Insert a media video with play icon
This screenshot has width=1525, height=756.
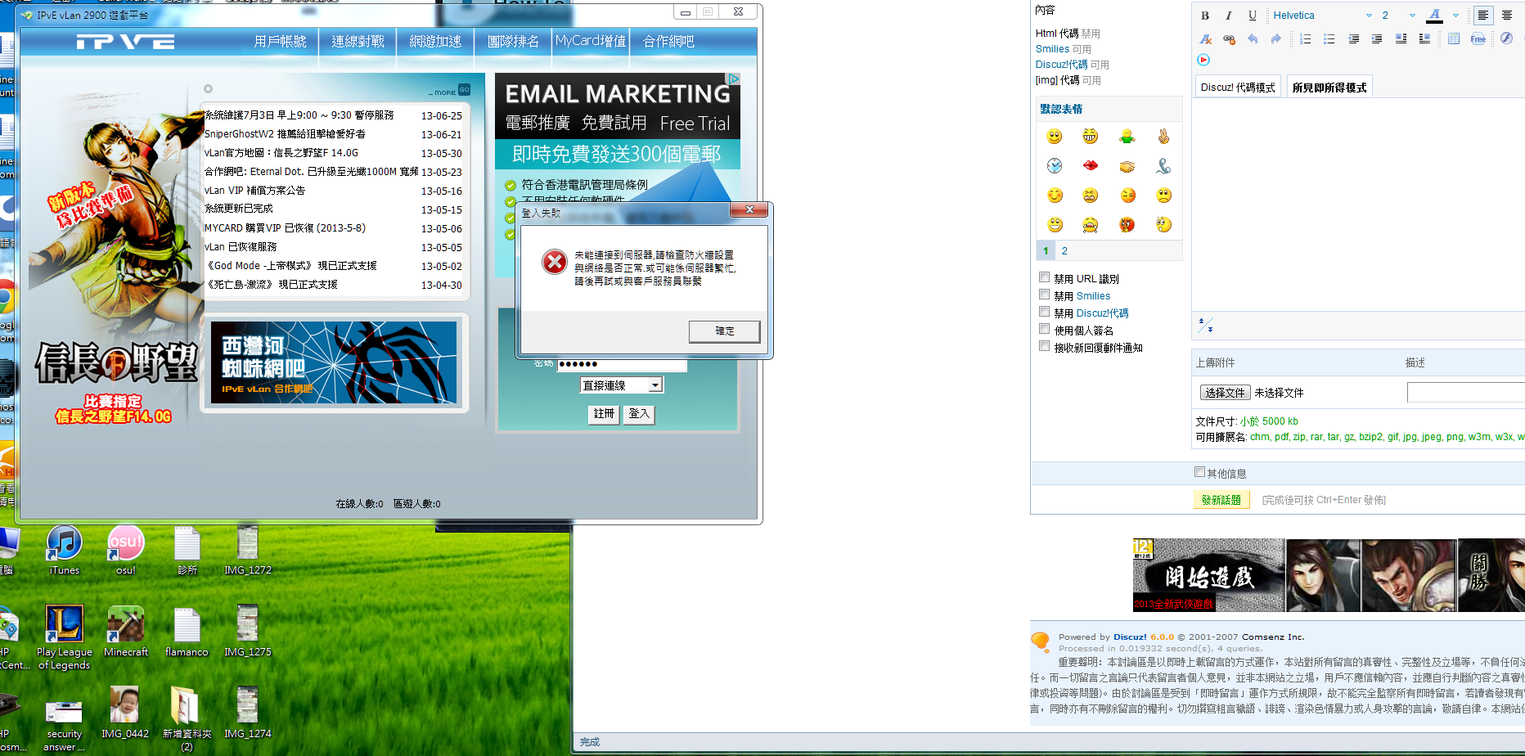coord(1203,60)
